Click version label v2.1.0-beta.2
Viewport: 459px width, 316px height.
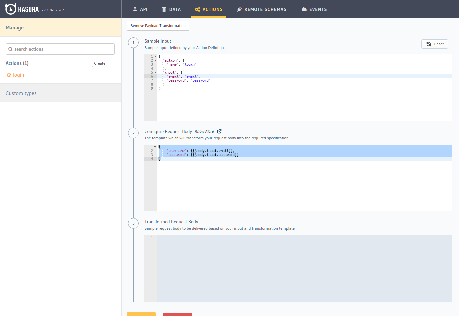point(53,10)
